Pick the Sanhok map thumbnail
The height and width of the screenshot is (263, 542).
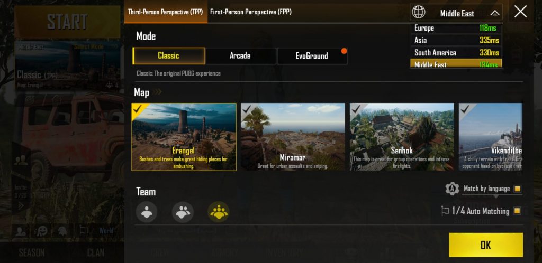tap(402, 137)
